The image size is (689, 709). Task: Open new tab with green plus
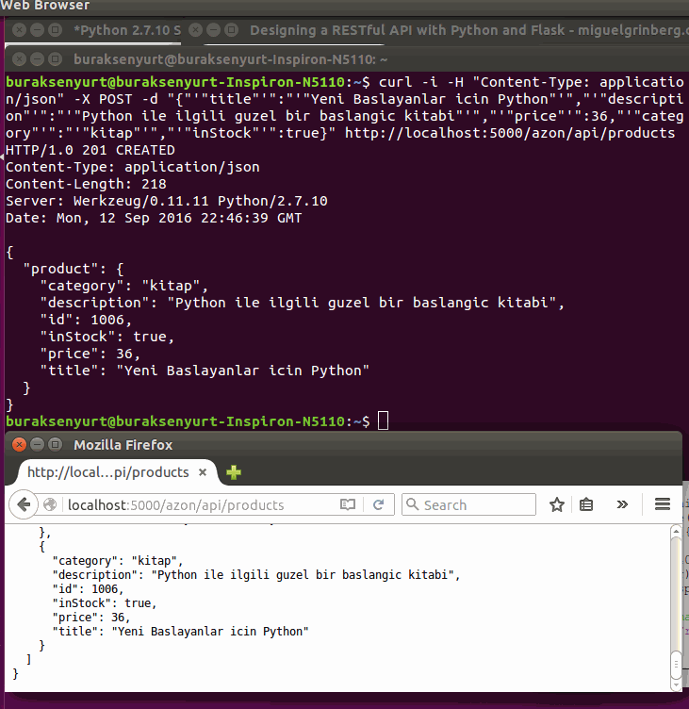234,472
